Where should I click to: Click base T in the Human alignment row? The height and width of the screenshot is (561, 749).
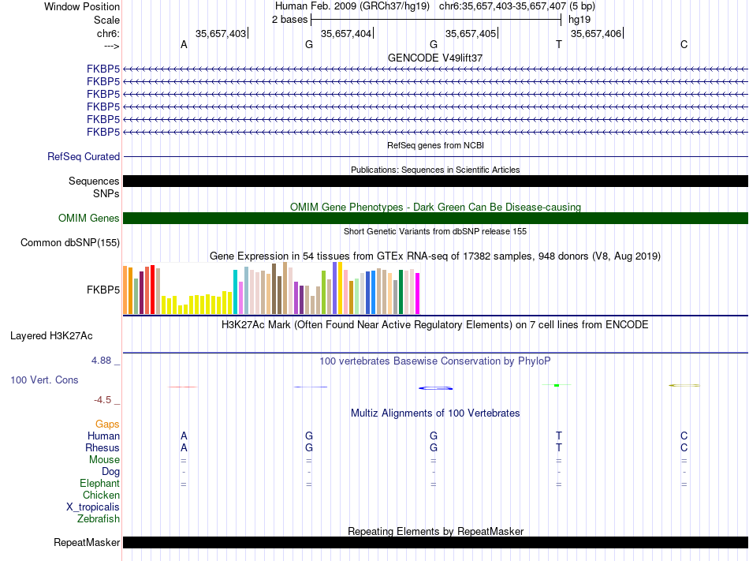[559, 436]
